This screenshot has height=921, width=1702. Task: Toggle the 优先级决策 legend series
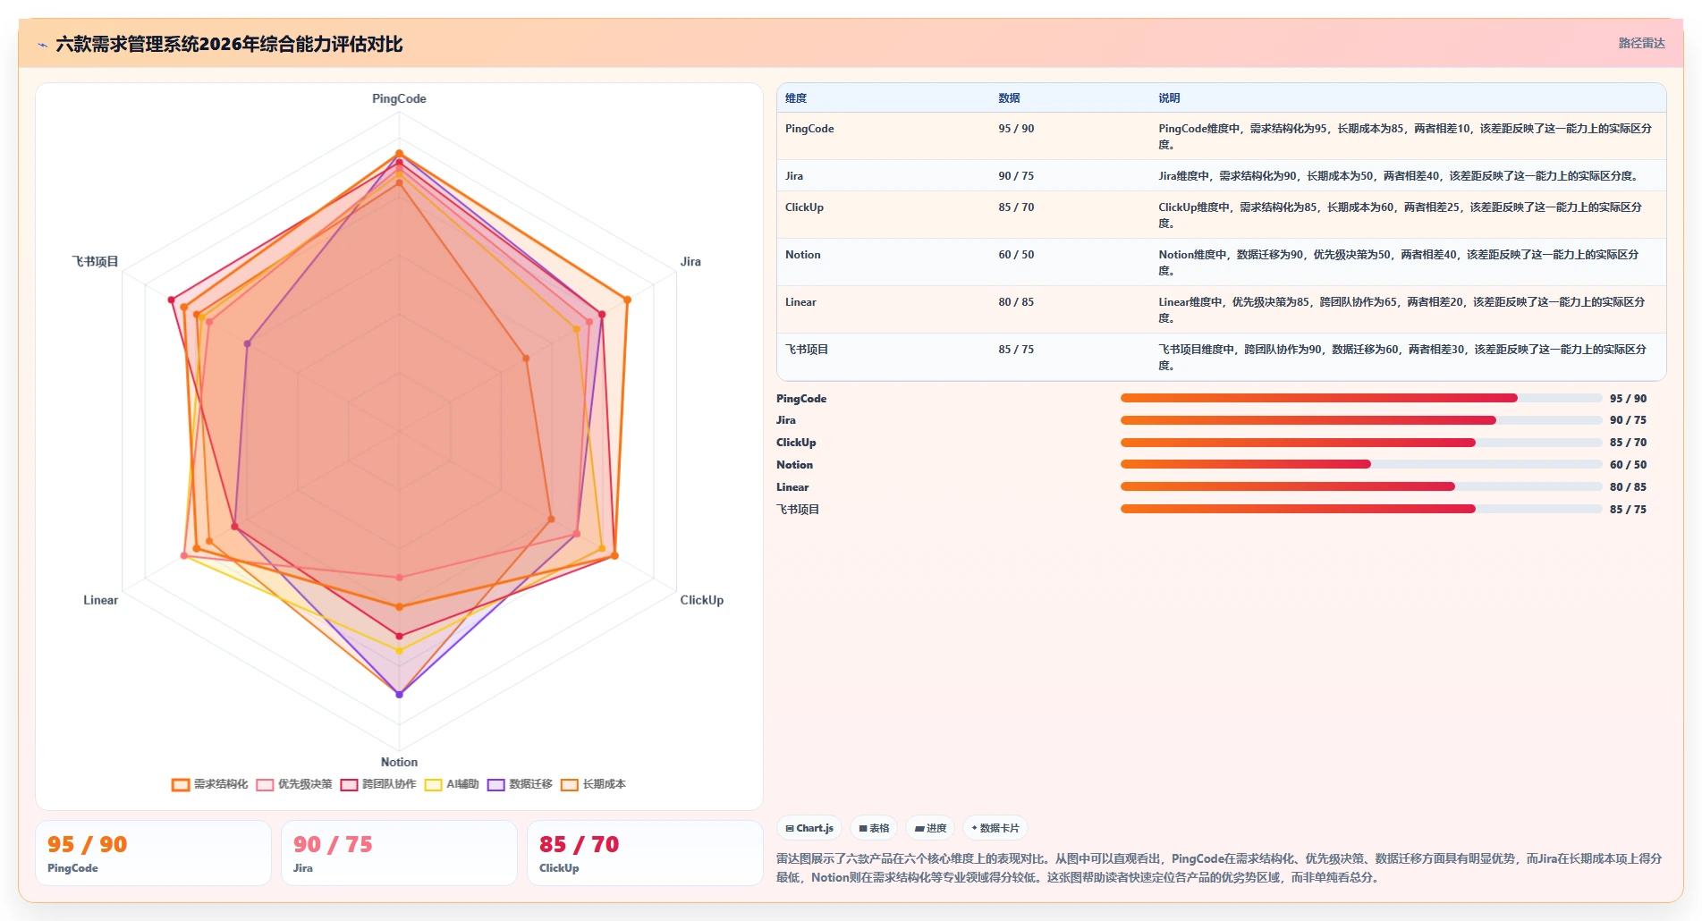click(x=294, y=784)
